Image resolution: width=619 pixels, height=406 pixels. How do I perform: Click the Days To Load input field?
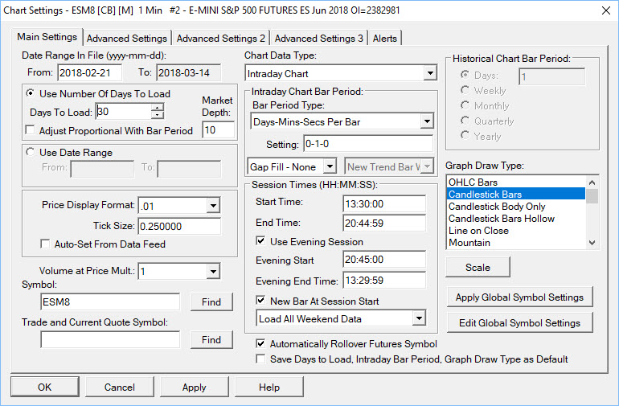(x=124, y=112)
